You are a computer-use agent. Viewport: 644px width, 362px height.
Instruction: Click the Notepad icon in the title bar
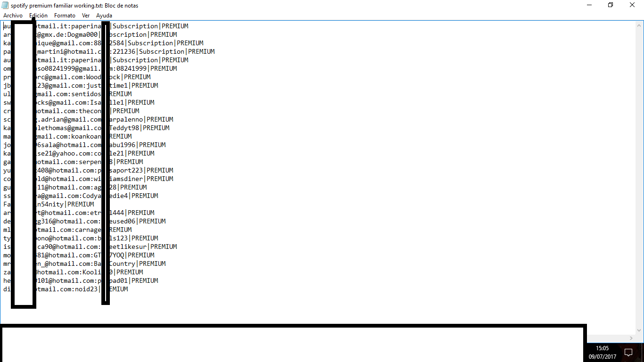coord(5,5)
